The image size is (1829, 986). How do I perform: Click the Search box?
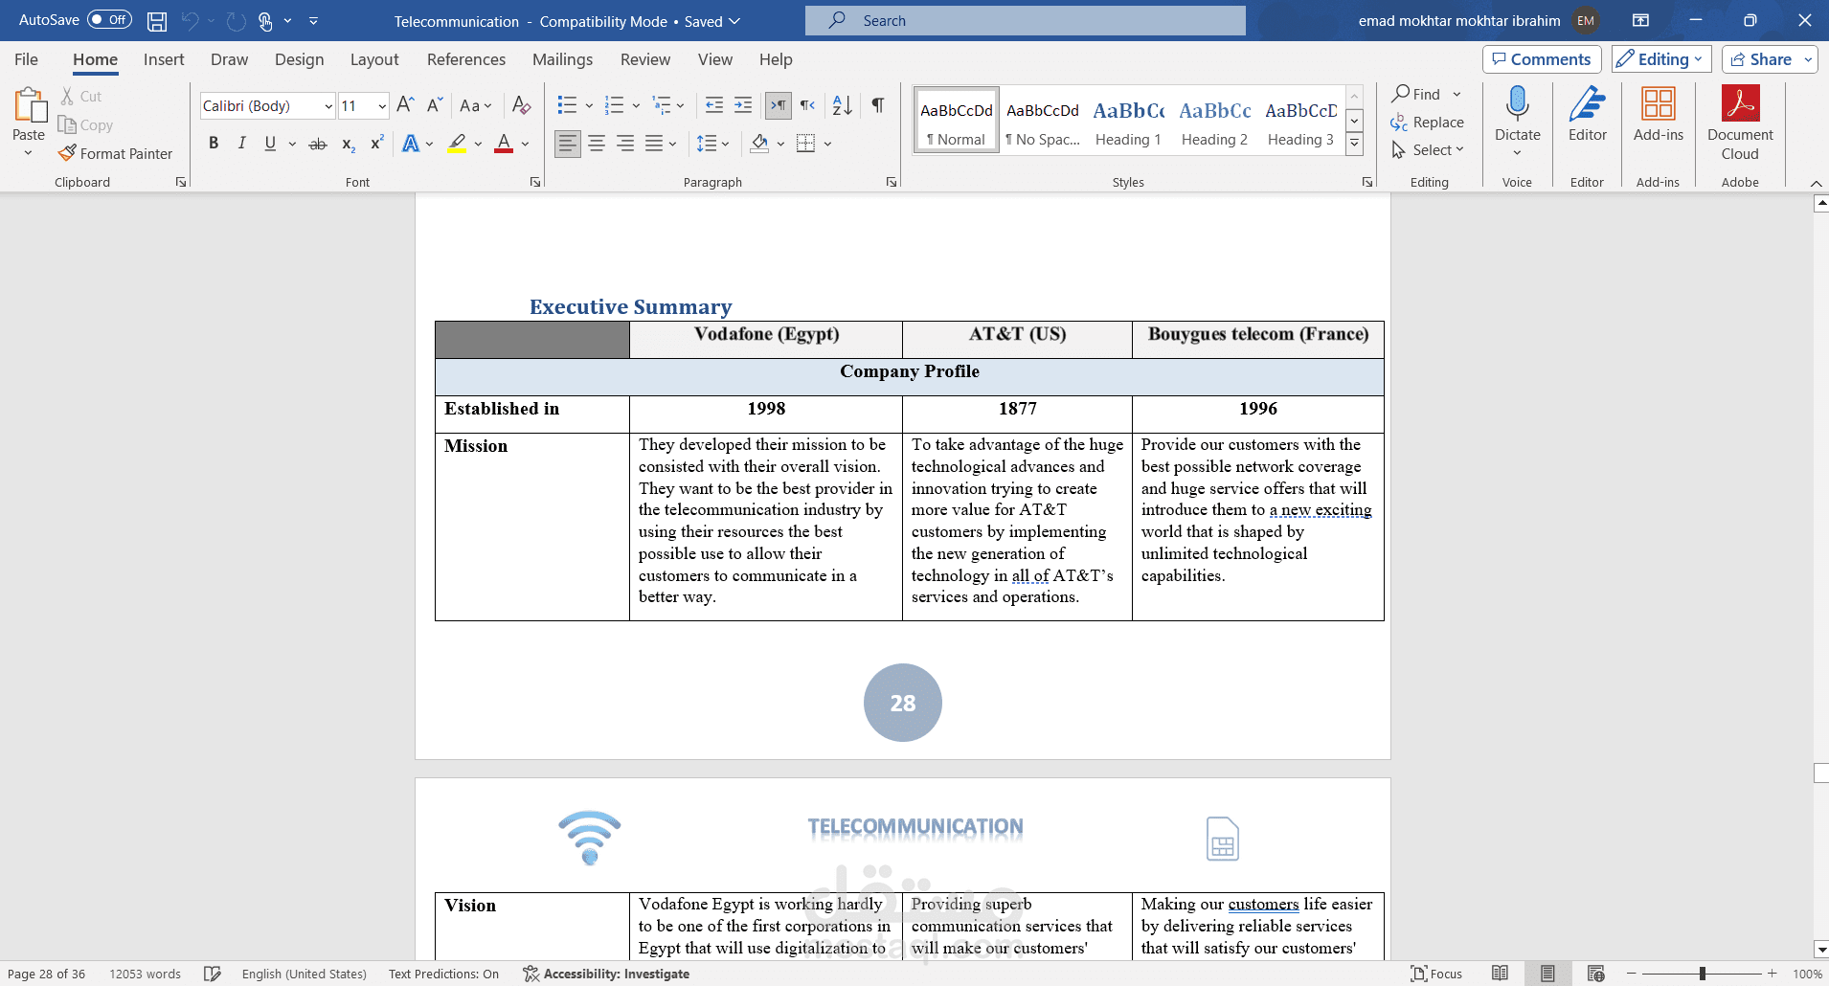(x=1026, y=20)
